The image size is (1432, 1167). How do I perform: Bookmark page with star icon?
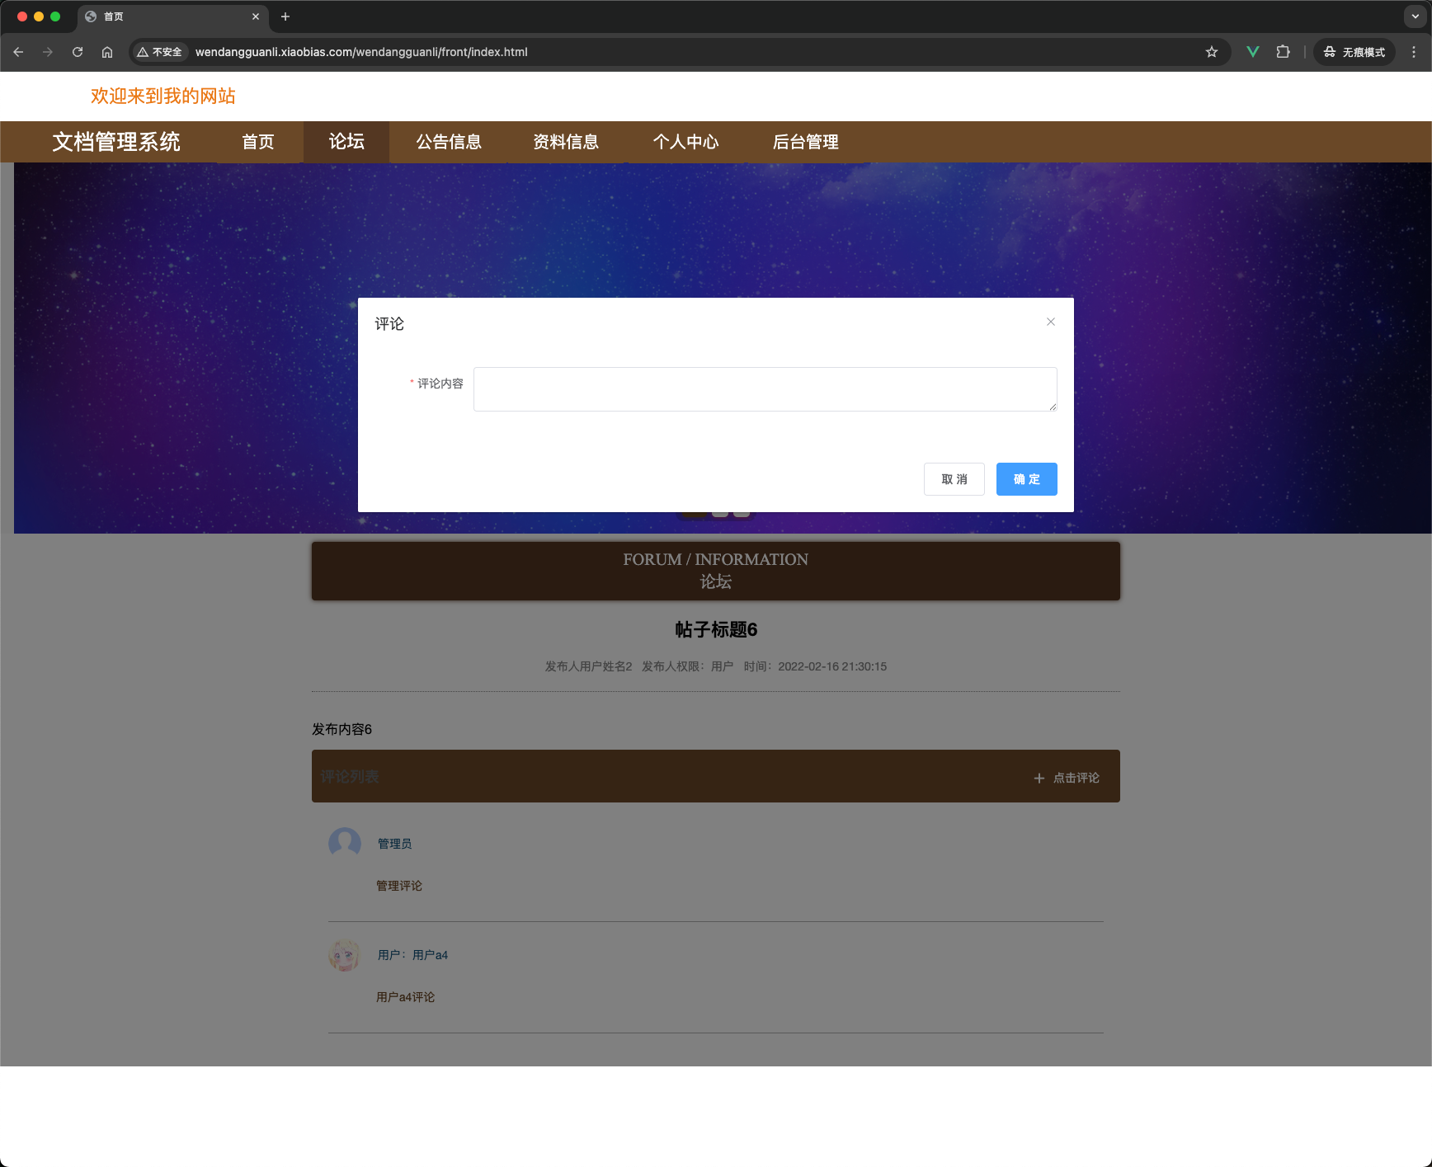pos(1212,52)
